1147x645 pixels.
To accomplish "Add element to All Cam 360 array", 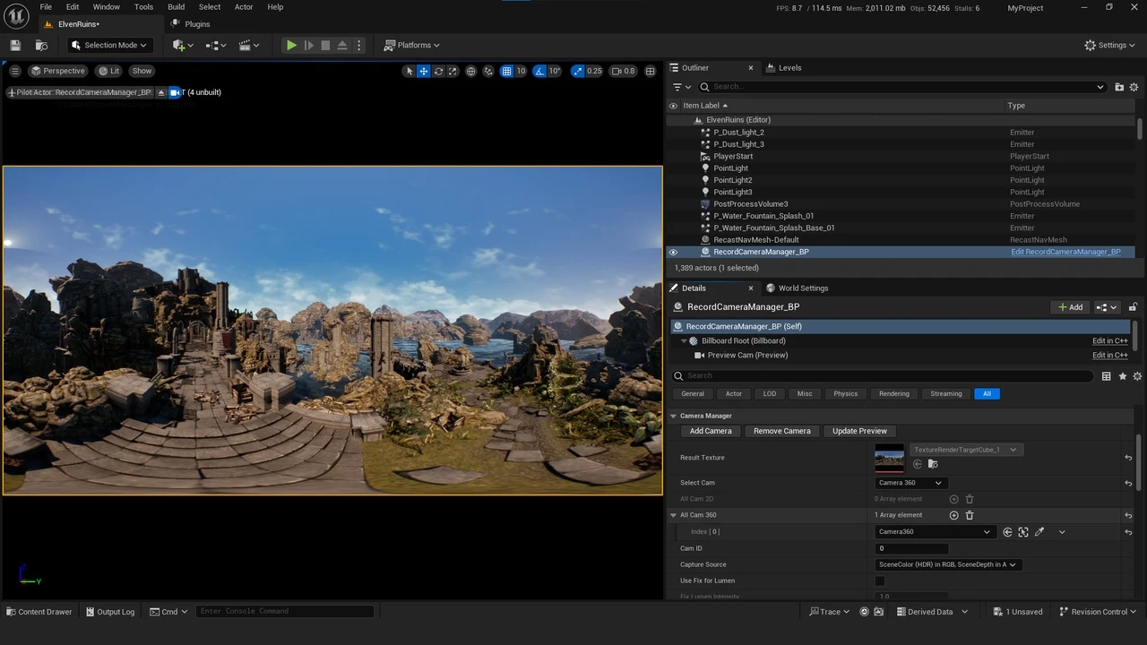I will coord(953,516).
